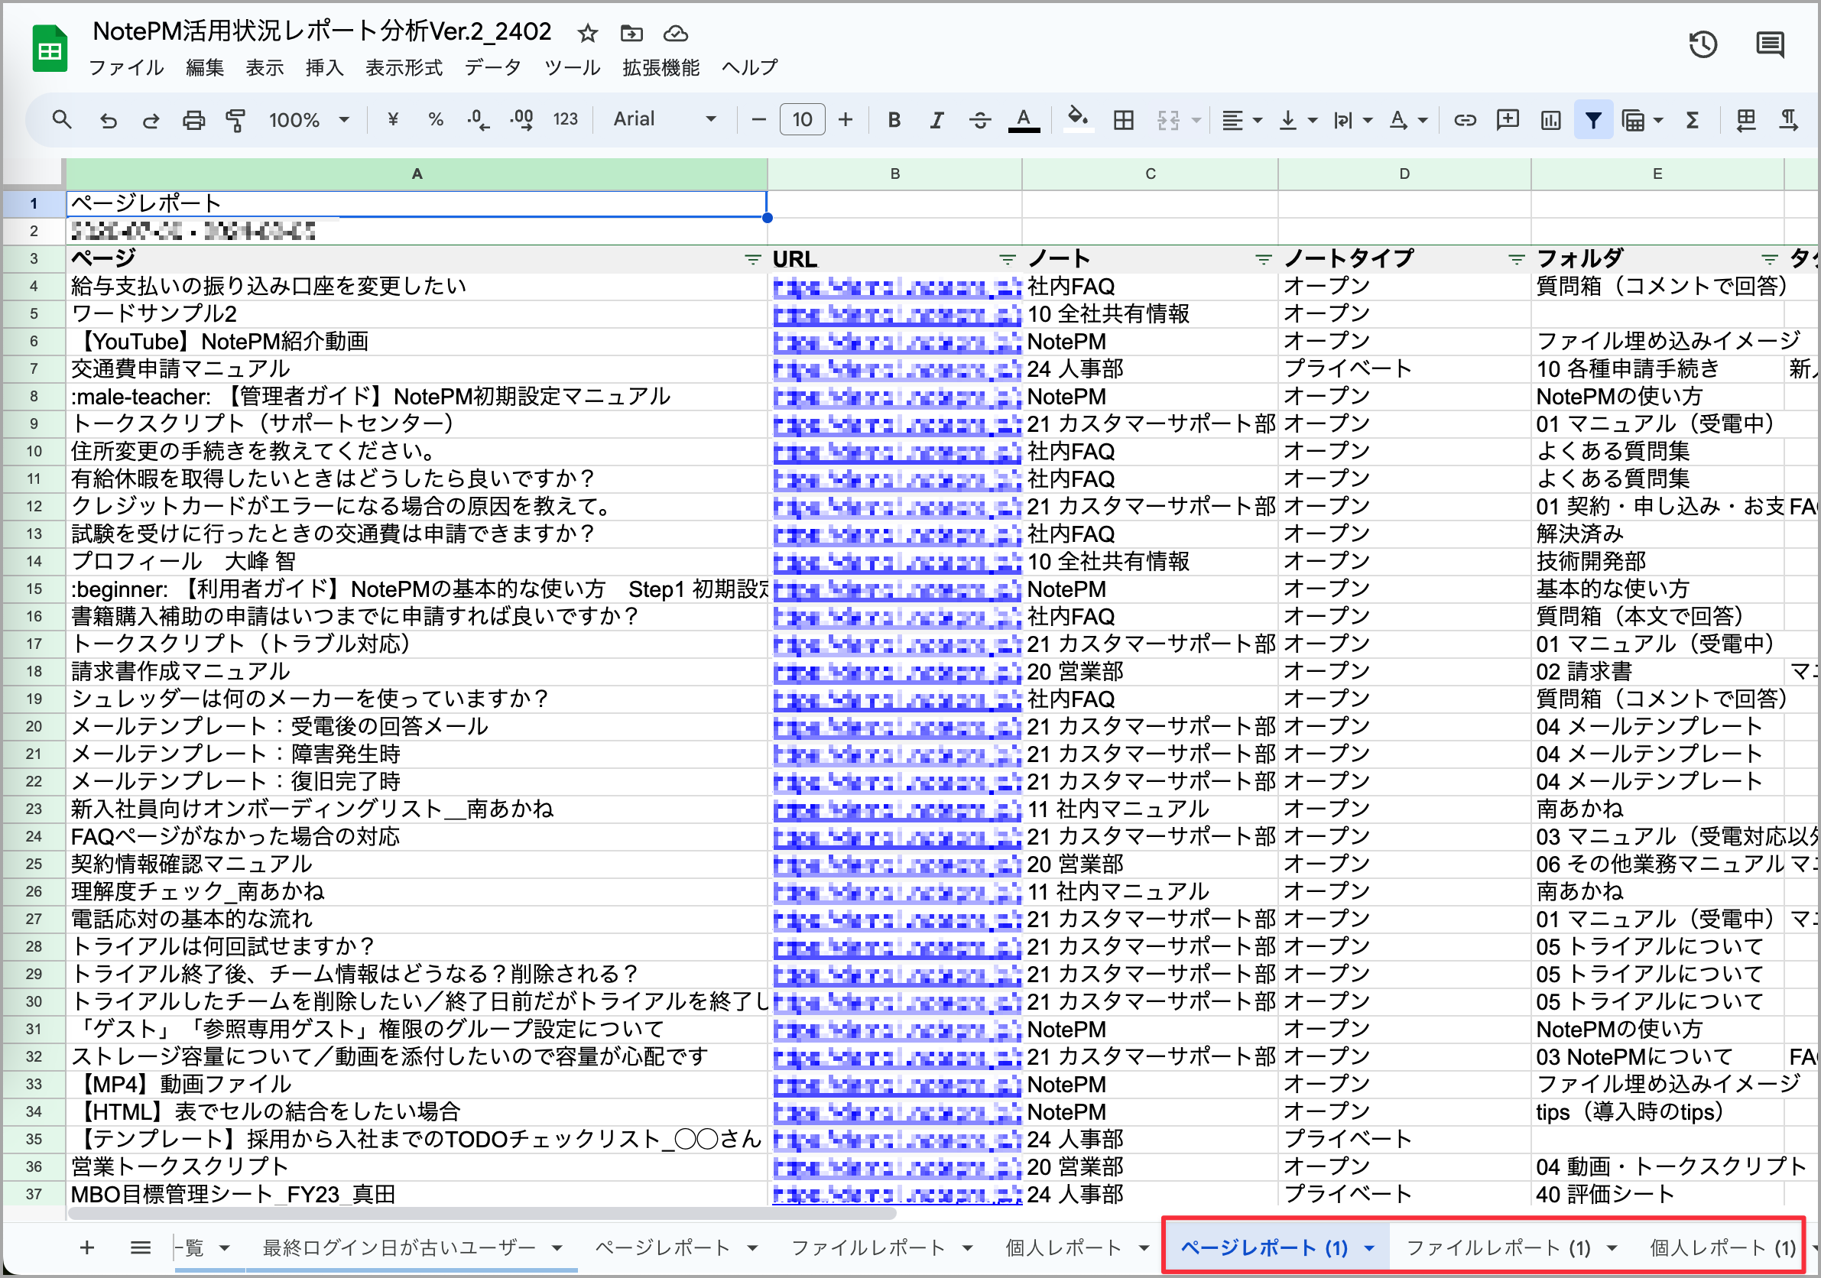The width and height of the screenshot is (1821, 1278).
Task: Open ページレポート (1) tab menu arrow
Action: point(1369,1248)
